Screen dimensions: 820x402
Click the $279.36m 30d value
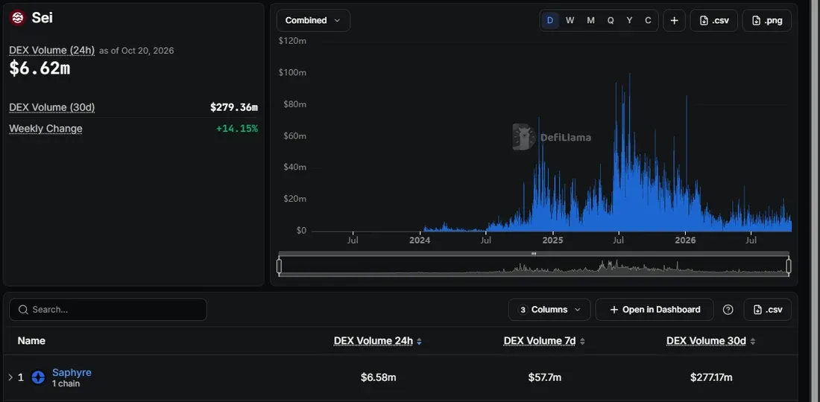pyautogui.click(x=234, y=107)
